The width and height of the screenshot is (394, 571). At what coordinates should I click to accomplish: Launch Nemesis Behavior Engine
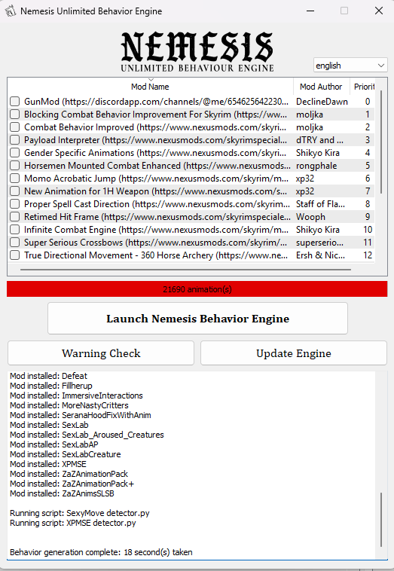[x=197, y=319]
